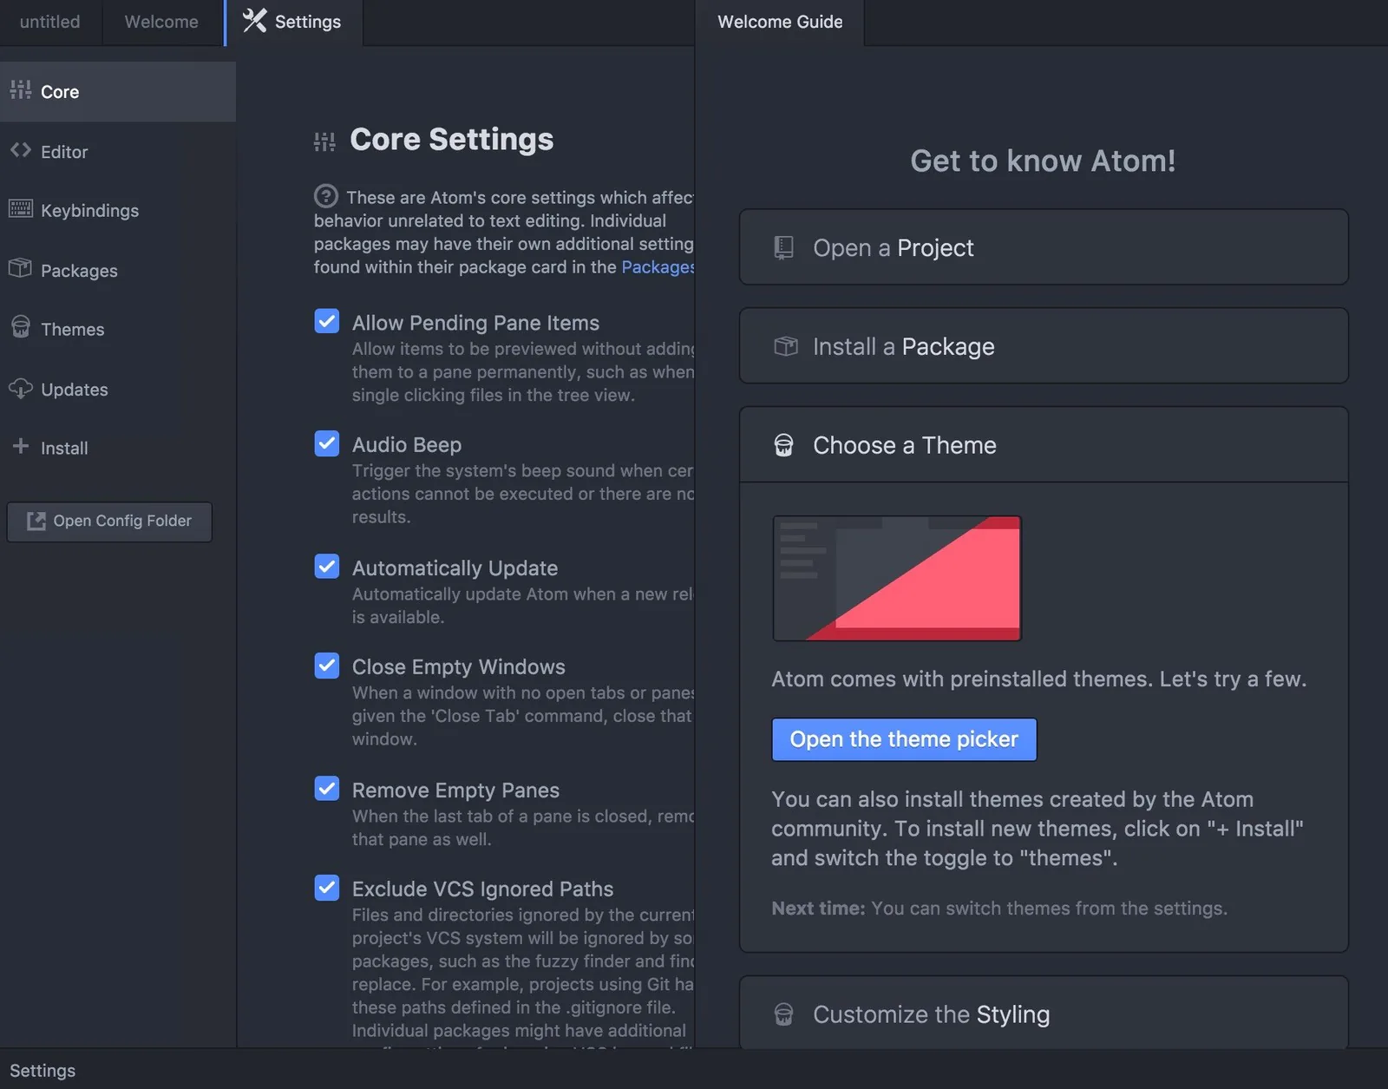The image size is (1388, 1089).
Task: Uncheck Allow Pending Pane Items
Action: [327, 321]
